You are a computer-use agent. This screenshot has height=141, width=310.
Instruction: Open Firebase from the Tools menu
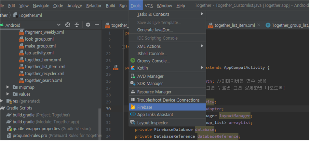pyautogui.click(x=167, y=107)
